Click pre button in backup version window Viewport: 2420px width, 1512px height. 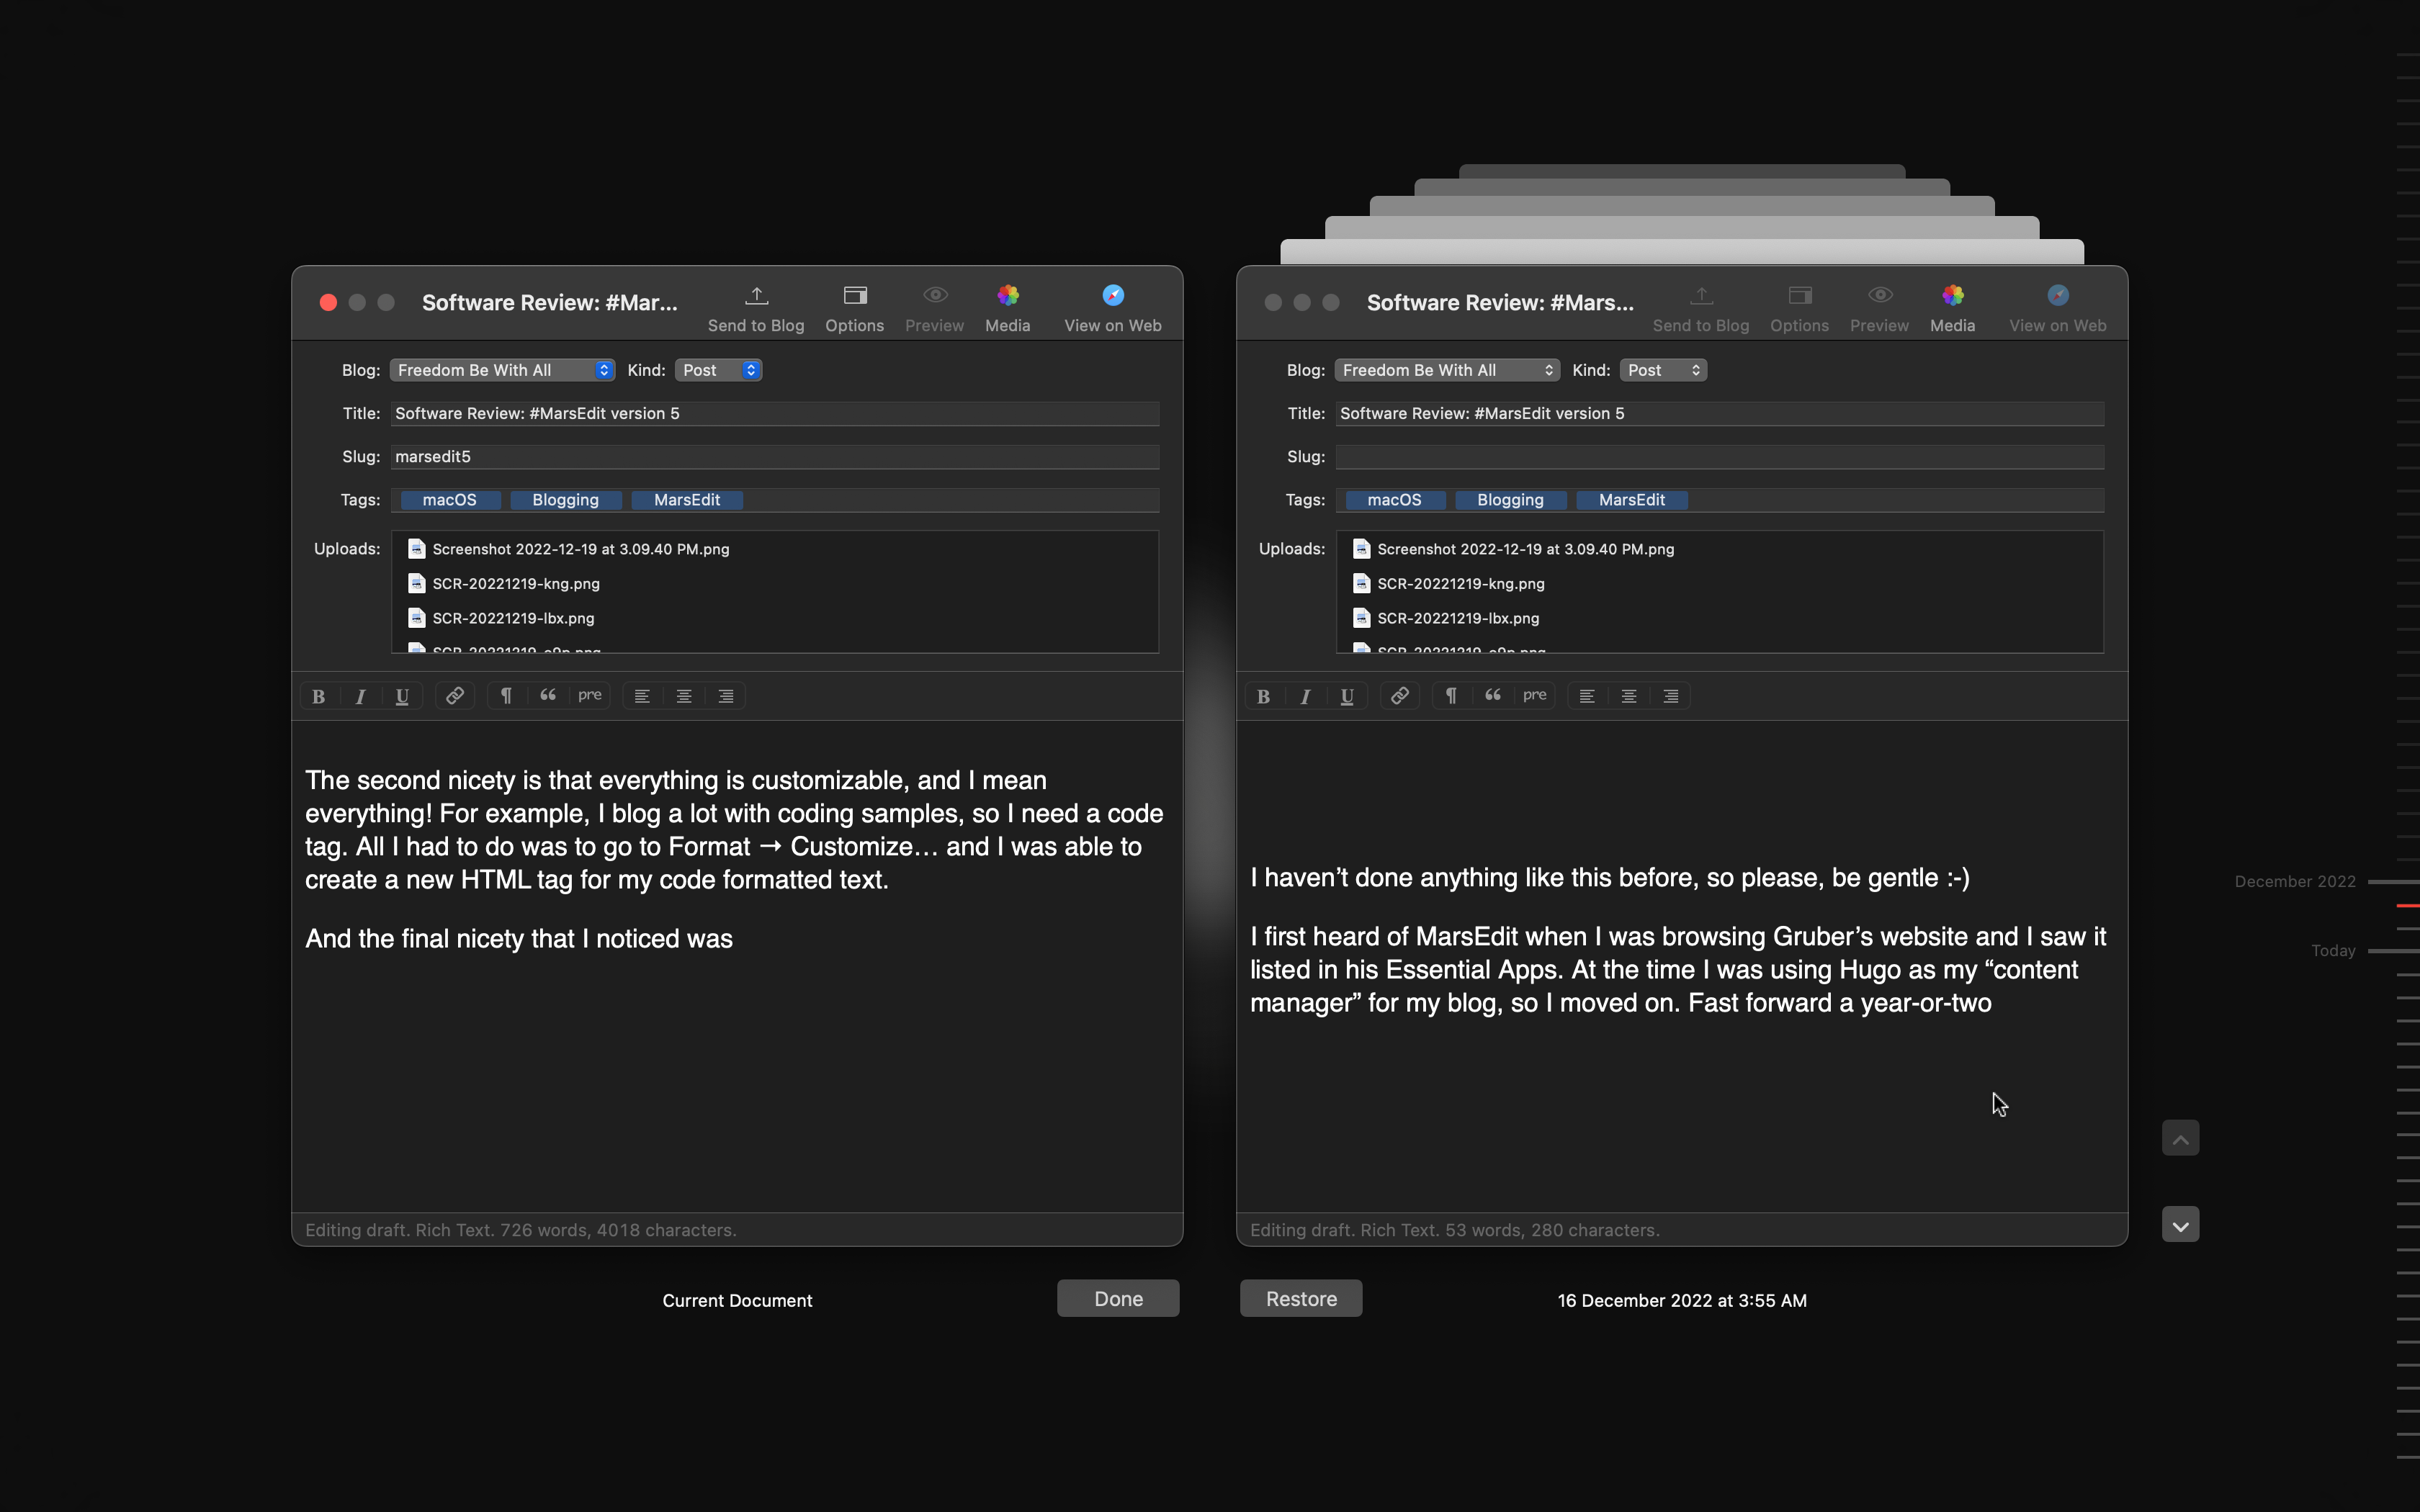(1535, 696)
